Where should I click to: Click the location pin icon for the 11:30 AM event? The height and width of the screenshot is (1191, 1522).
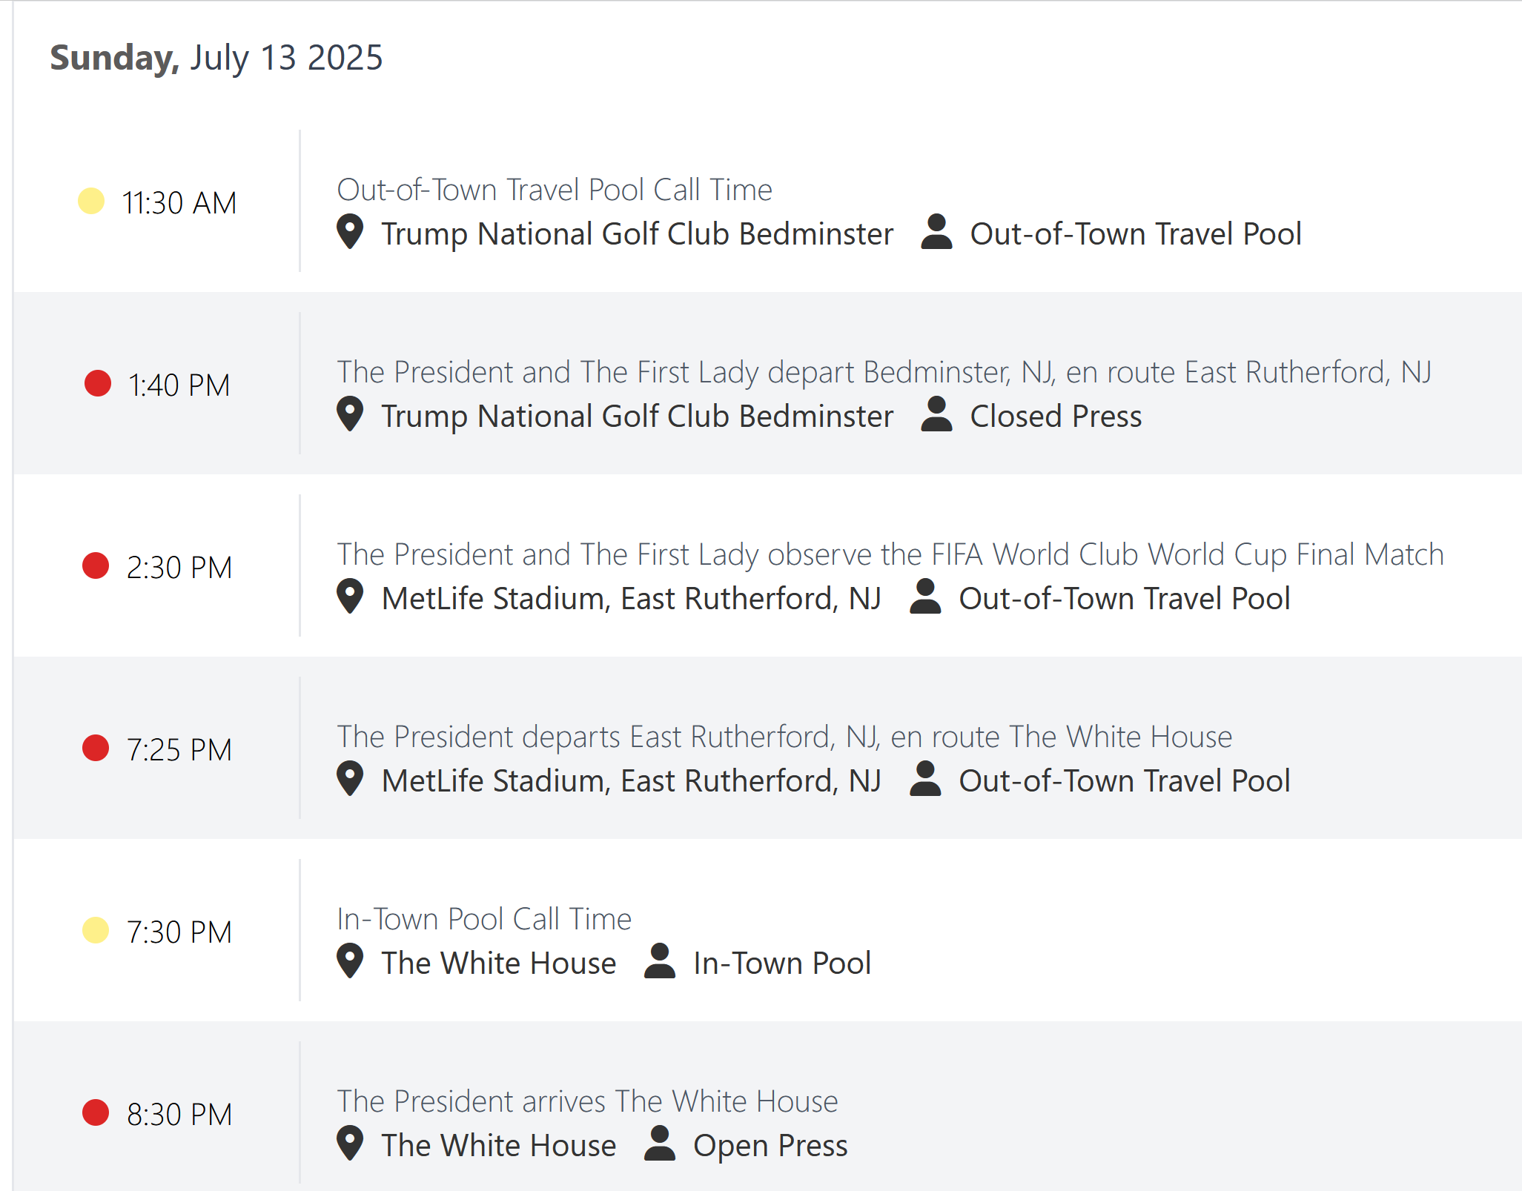[349, 232]
